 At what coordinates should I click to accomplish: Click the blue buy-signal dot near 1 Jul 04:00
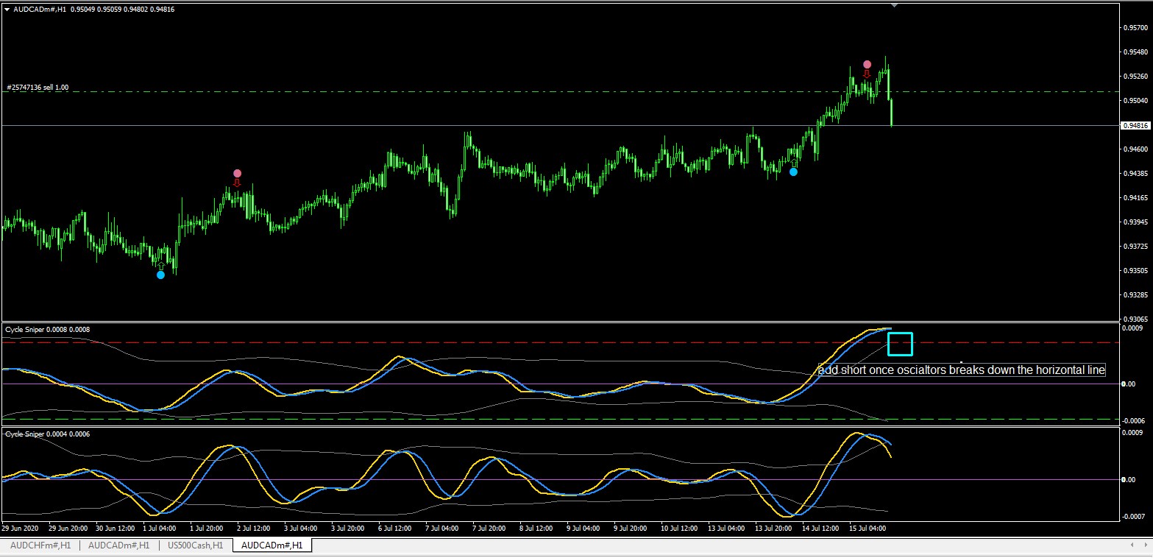(x=160, y=275)
